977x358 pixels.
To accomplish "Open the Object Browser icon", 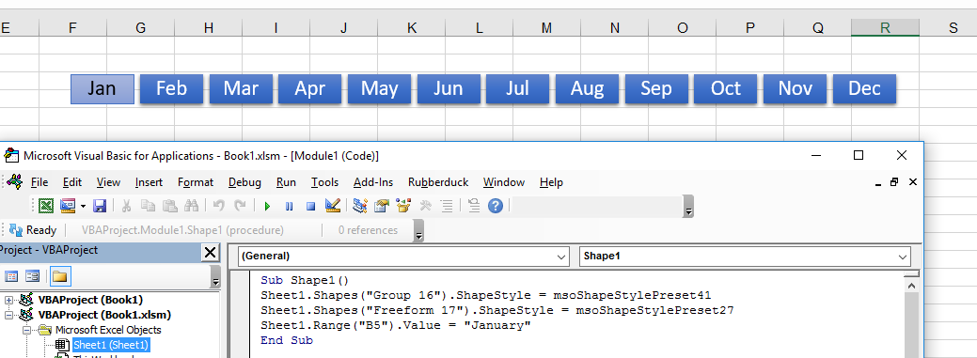I will click(x=403, y=206).
